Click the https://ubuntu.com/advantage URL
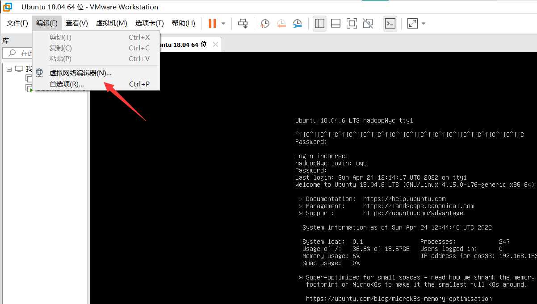Viewport: 537px width, 304px height. coord(413,213)
